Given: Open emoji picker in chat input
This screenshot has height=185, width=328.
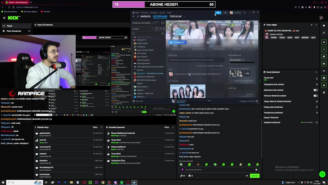Looking at the screenshot, I should coord(256,170).
